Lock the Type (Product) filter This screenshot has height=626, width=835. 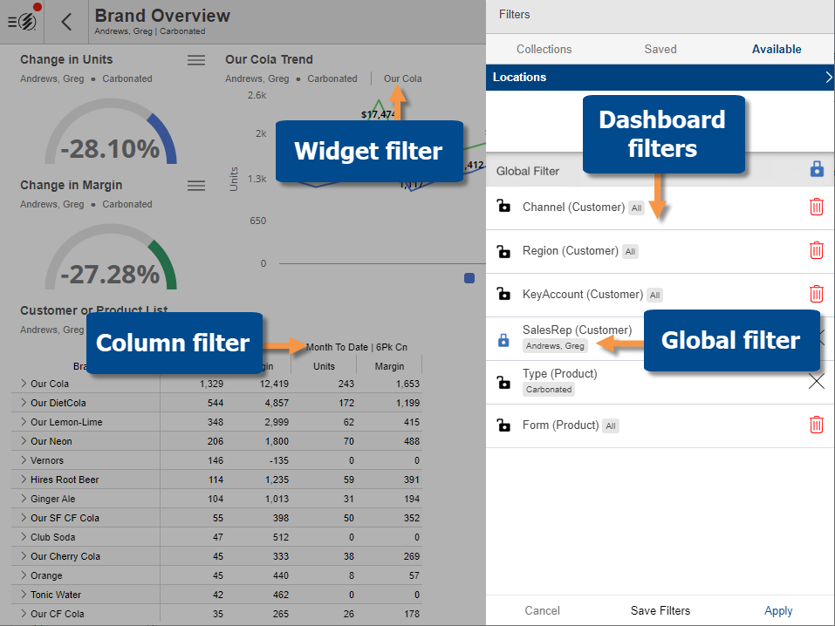tap(503, 382)
